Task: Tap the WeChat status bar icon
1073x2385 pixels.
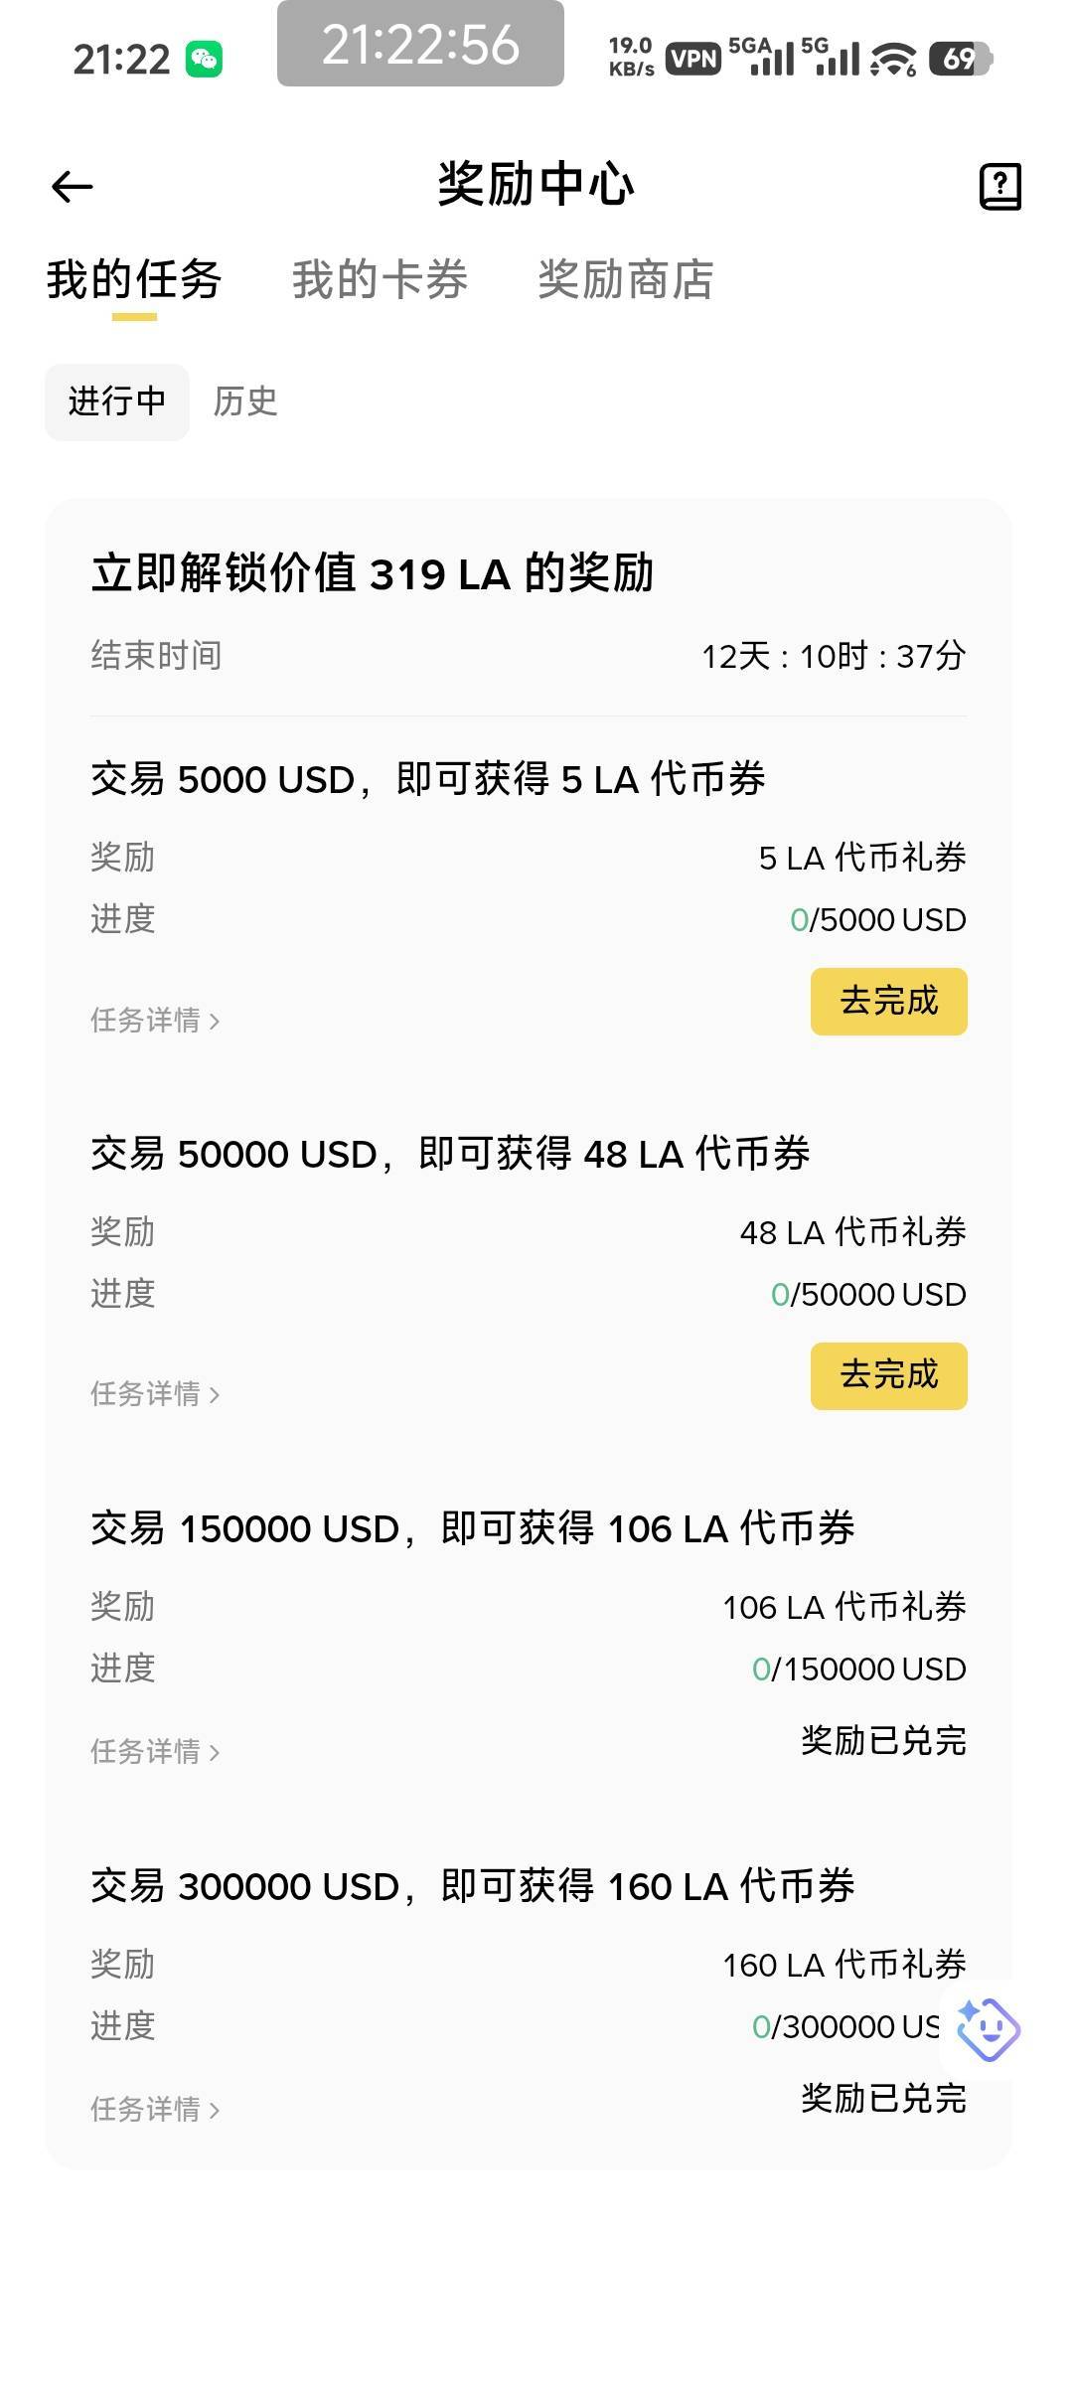Action: 205,60
